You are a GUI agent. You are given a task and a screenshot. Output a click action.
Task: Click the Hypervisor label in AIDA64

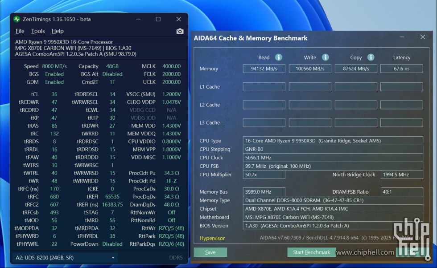[212, 238]
